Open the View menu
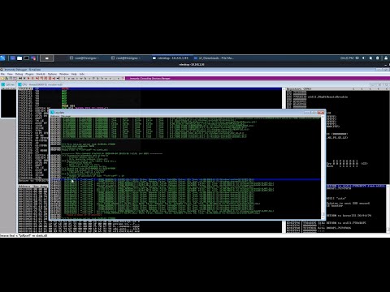The image size is (390, 292). 10,74
